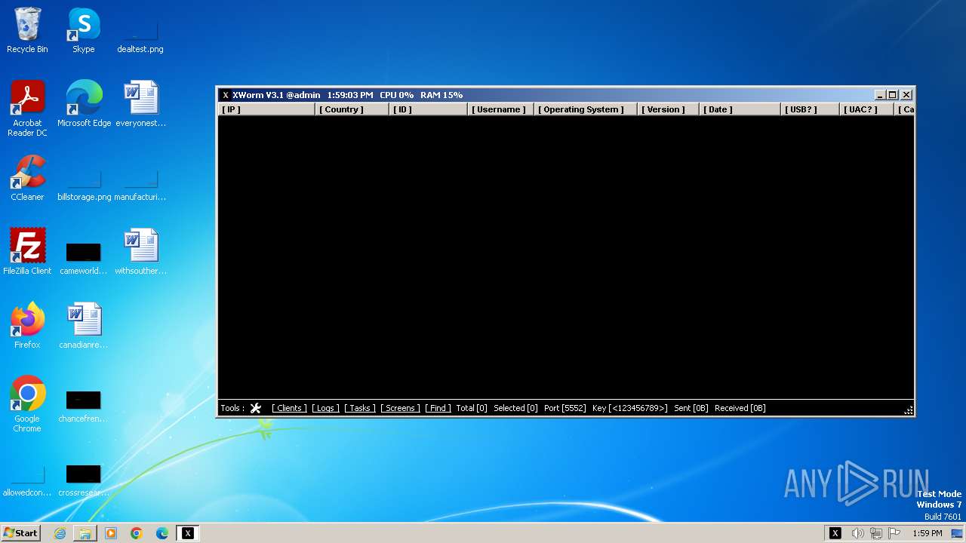Screen dimensions: 966x543
Task: Open Chrome from the taskbar
Action: click(x=137, y=533)
